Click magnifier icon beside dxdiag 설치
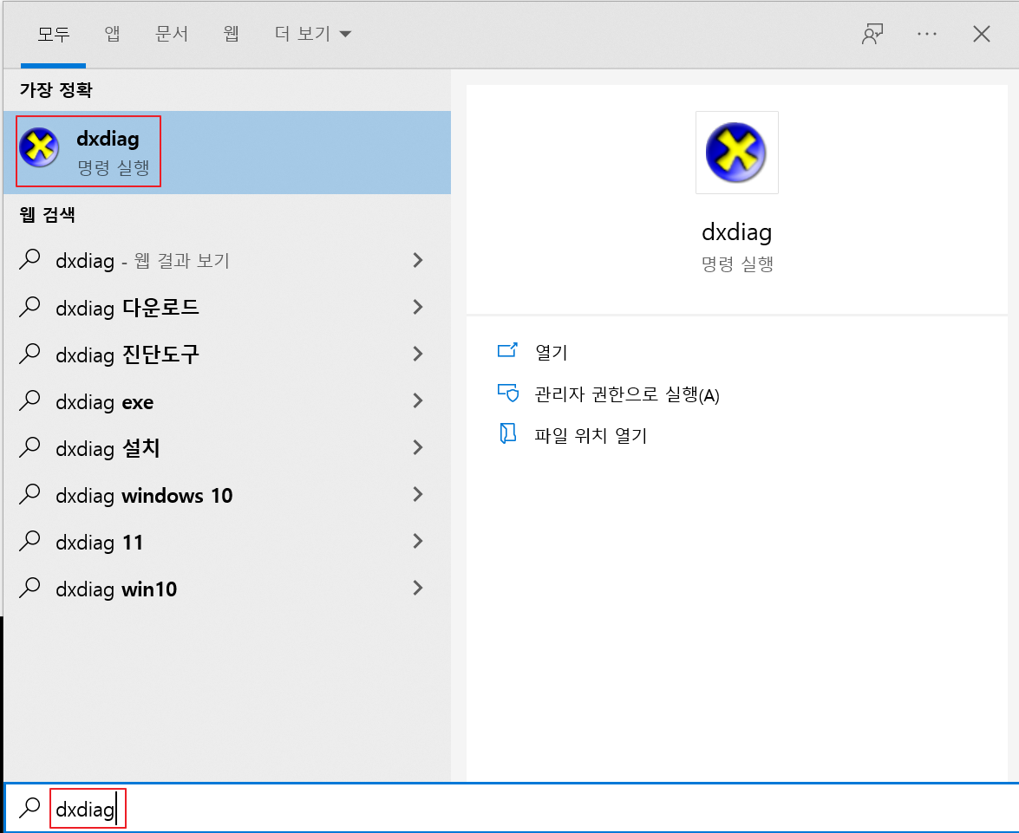This screenshot has width=1019, height=833. [x=29, y=447]
